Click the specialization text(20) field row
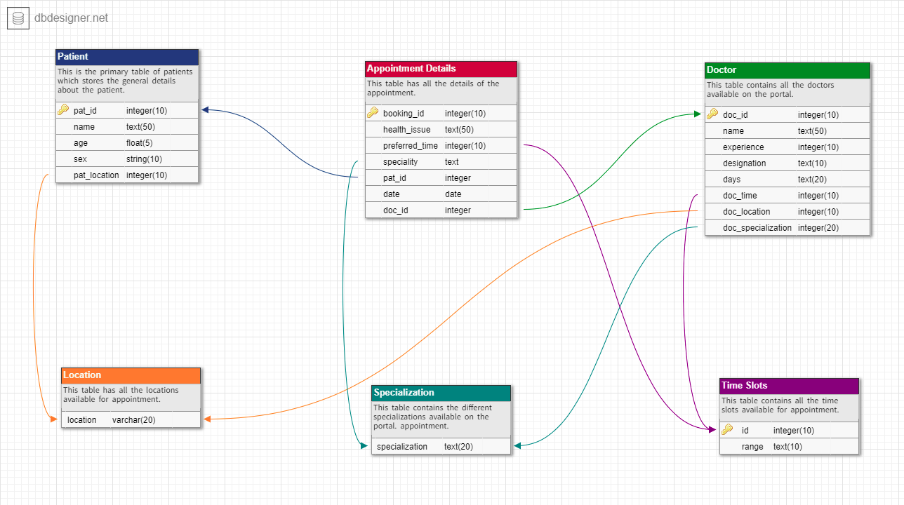Image resolution: width=904 pixels, height=505 pixels. tap(441, 446)
